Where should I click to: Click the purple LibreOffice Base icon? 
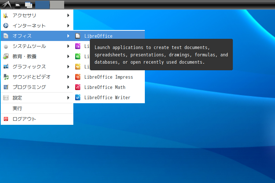coord(78,46)
